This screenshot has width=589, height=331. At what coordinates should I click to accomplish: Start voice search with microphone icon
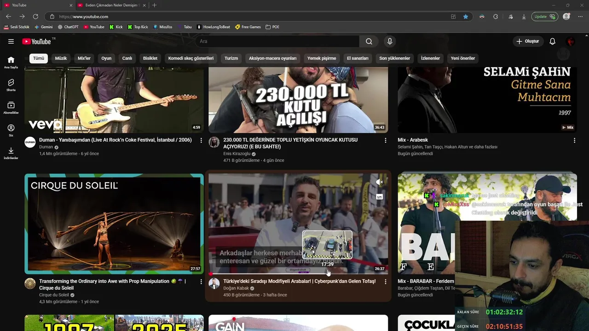tap(390, 41)
